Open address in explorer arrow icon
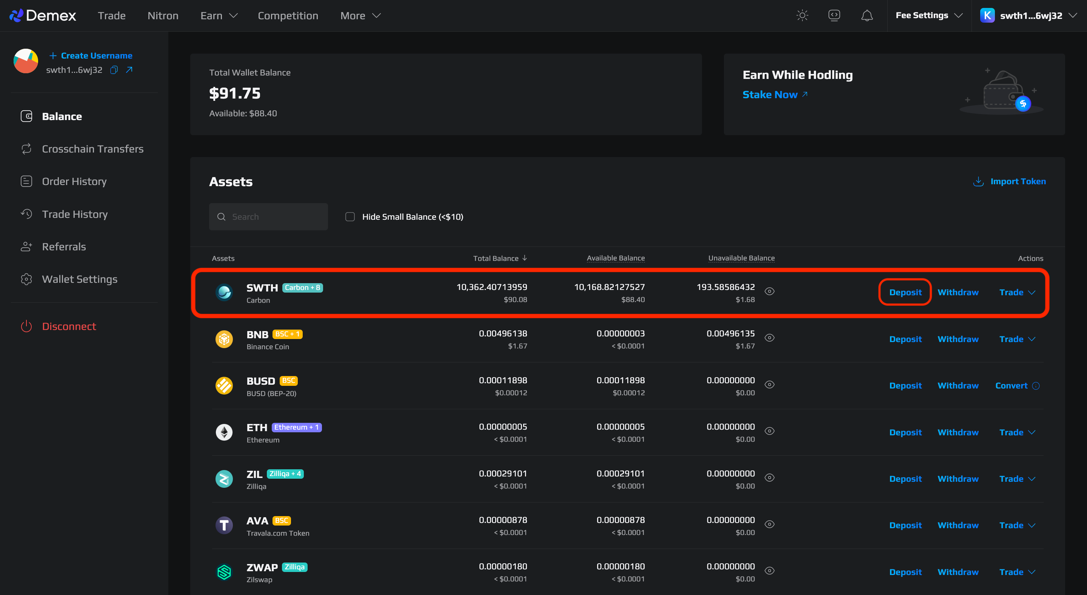The height and width of the screenshot is (595, 1087). tap(129, 69)
